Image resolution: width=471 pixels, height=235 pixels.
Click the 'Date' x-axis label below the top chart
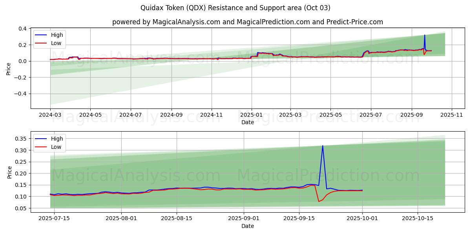click(x=247, y=122)
